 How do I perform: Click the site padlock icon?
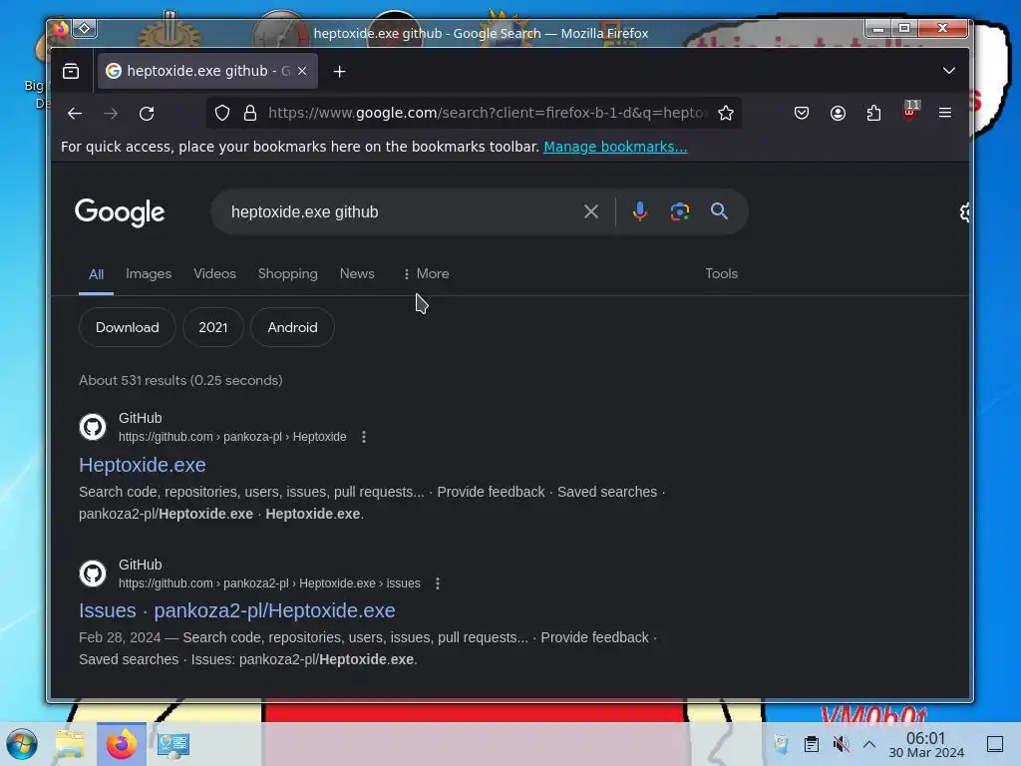pyautogui.click(x=250, y=114)
